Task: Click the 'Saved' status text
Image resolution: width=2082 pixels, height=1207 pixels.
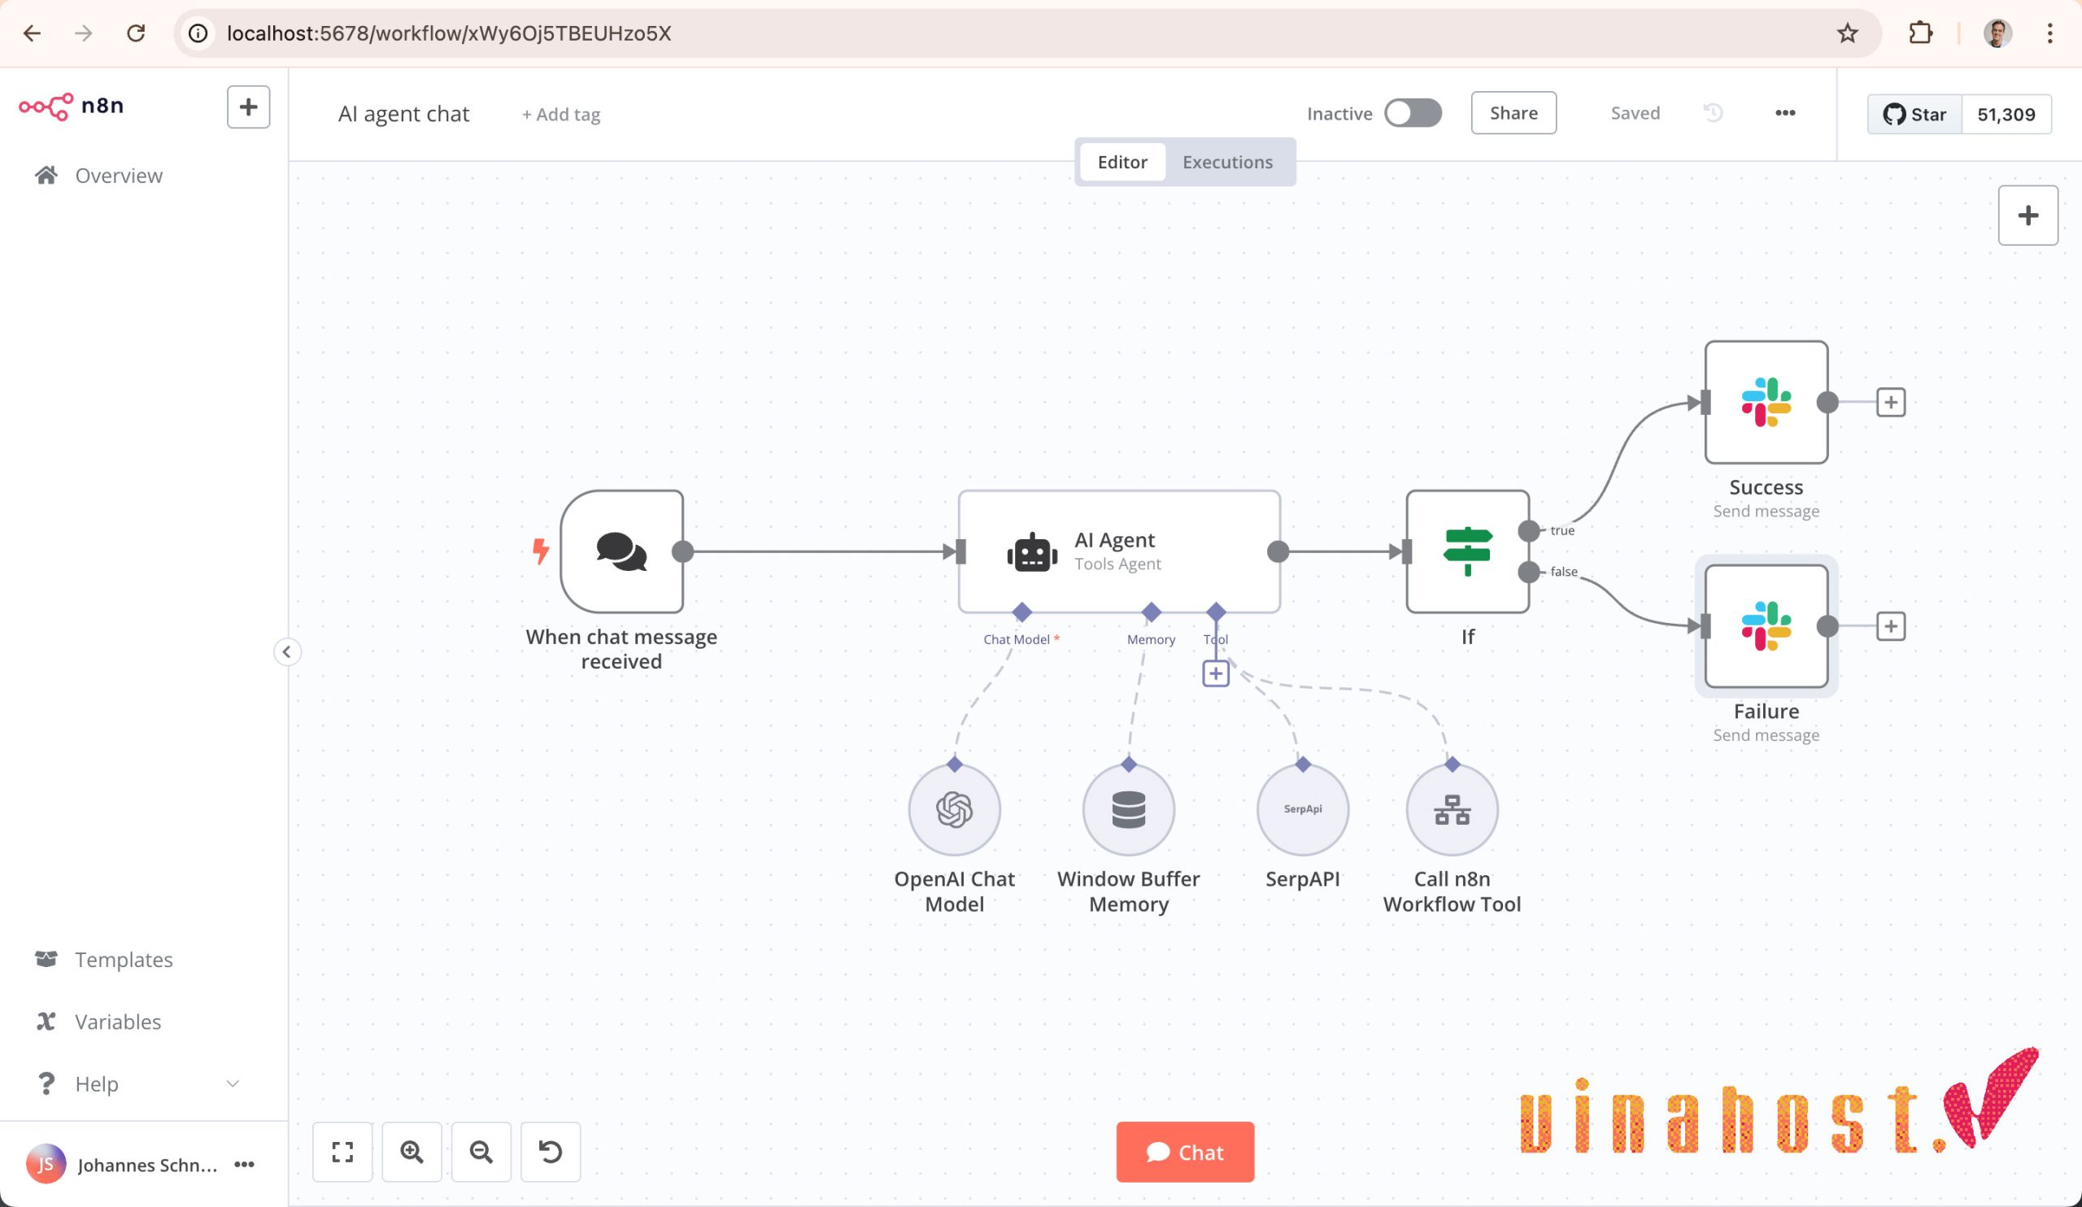Action: (1635, 113)
